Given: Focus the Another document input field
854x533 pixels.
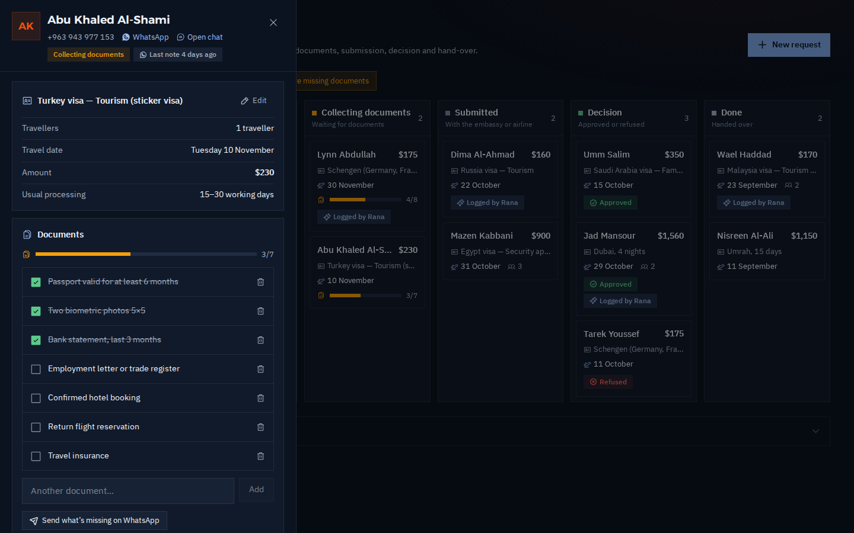Looking at the screenshot, I should pos(128,491).
